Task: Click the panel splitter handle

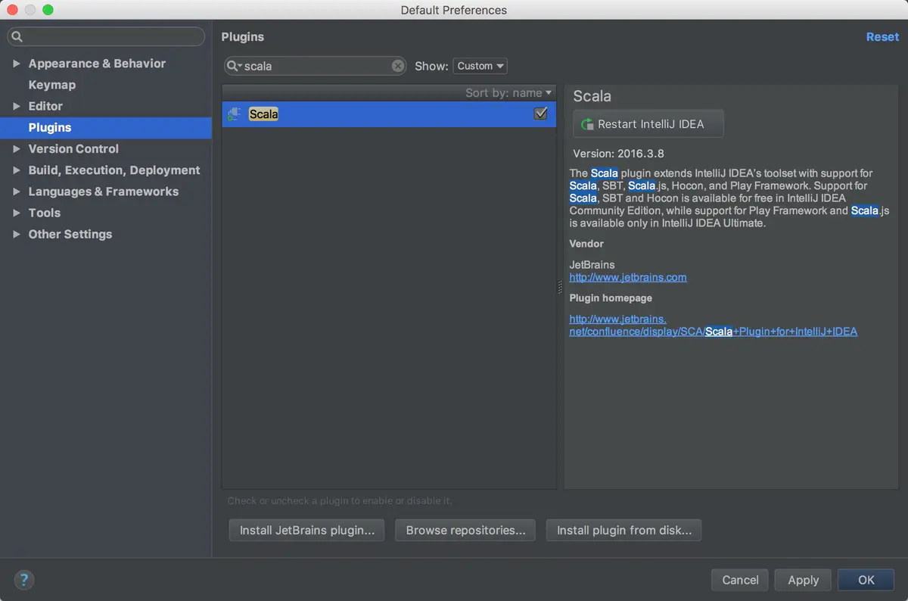Action: click(x=560, y=287)
